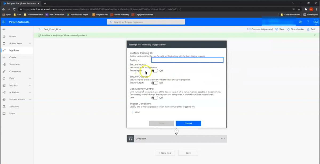Open the RW account avatar
320x164 pixels.
pyautogui.click(x=316, y=22)
